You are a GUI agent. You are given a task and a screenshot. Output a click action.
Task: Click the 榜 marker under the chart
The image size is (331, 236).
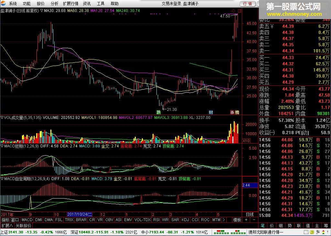point(237,112)
